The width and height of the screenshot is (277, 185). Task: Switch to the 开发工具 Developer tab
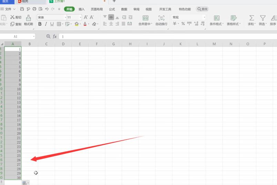(165, 9)
